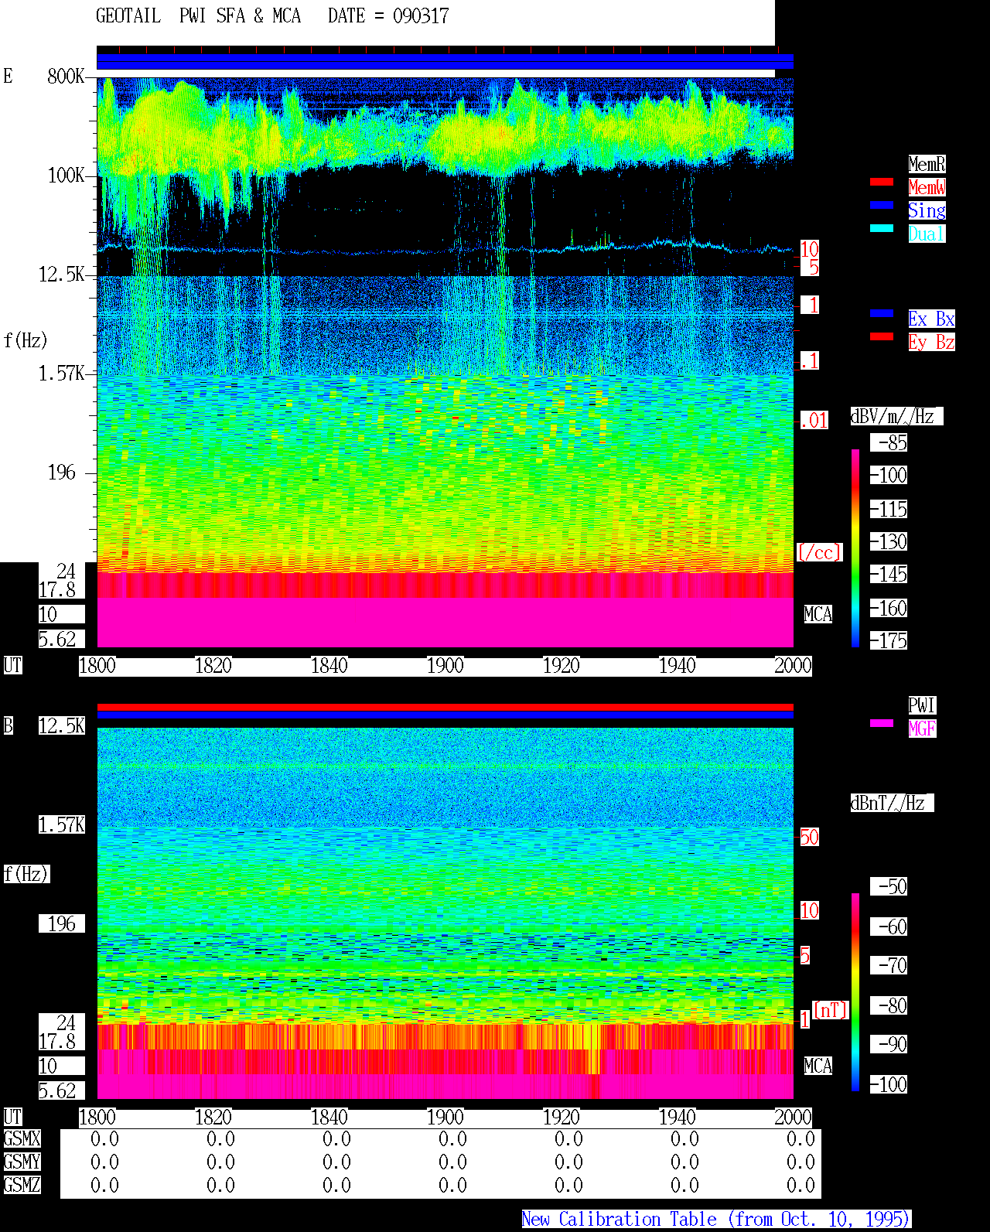
Task: Click the 800K frequency label
Action: click(x=66, y=77)
